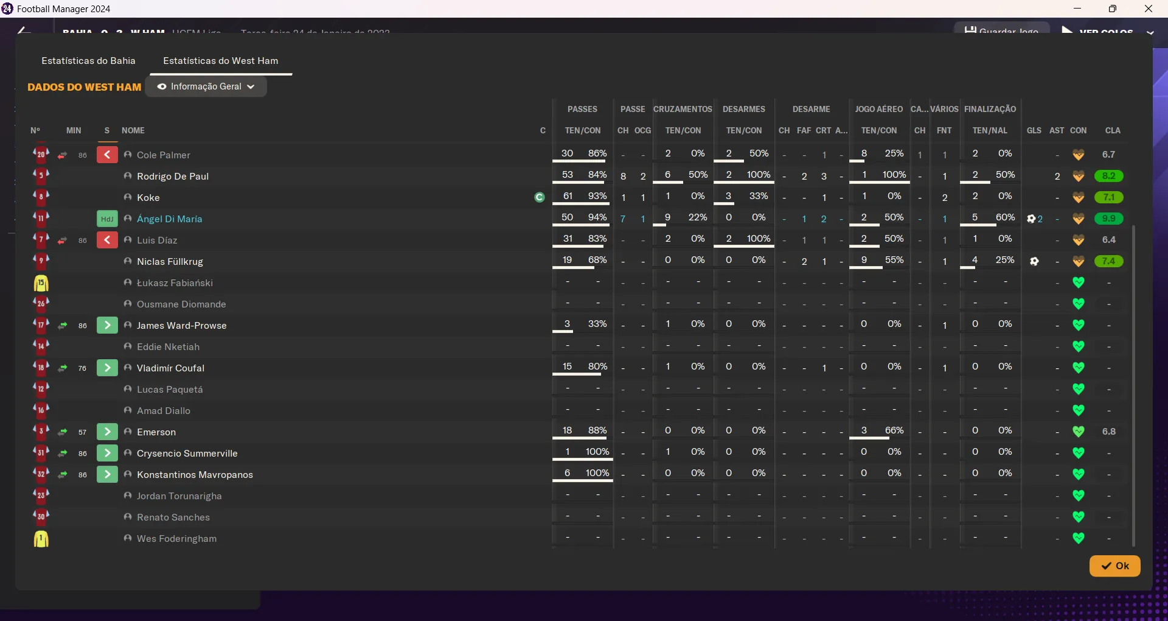Click the red substituted-off arrow for Cole Palmer
This screenshot has height=621, width=1168.
click(x=107, y=155)
